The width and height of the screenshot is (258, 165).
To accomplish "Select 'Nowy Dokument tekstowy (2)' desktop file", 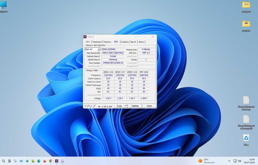I will 246,122.
